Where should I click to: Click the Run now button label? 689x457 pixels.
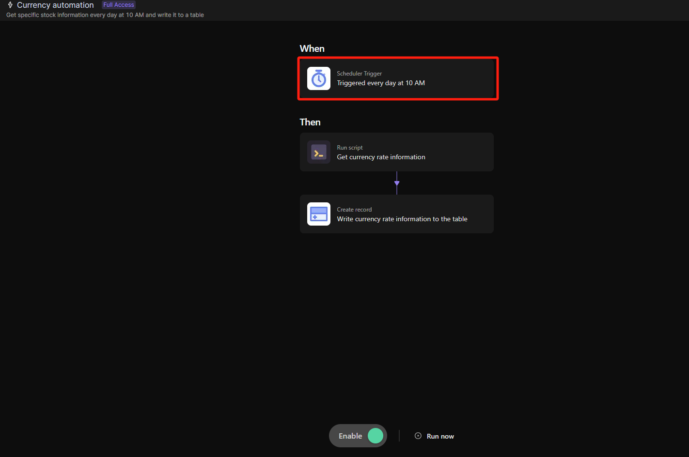point(440,436)
